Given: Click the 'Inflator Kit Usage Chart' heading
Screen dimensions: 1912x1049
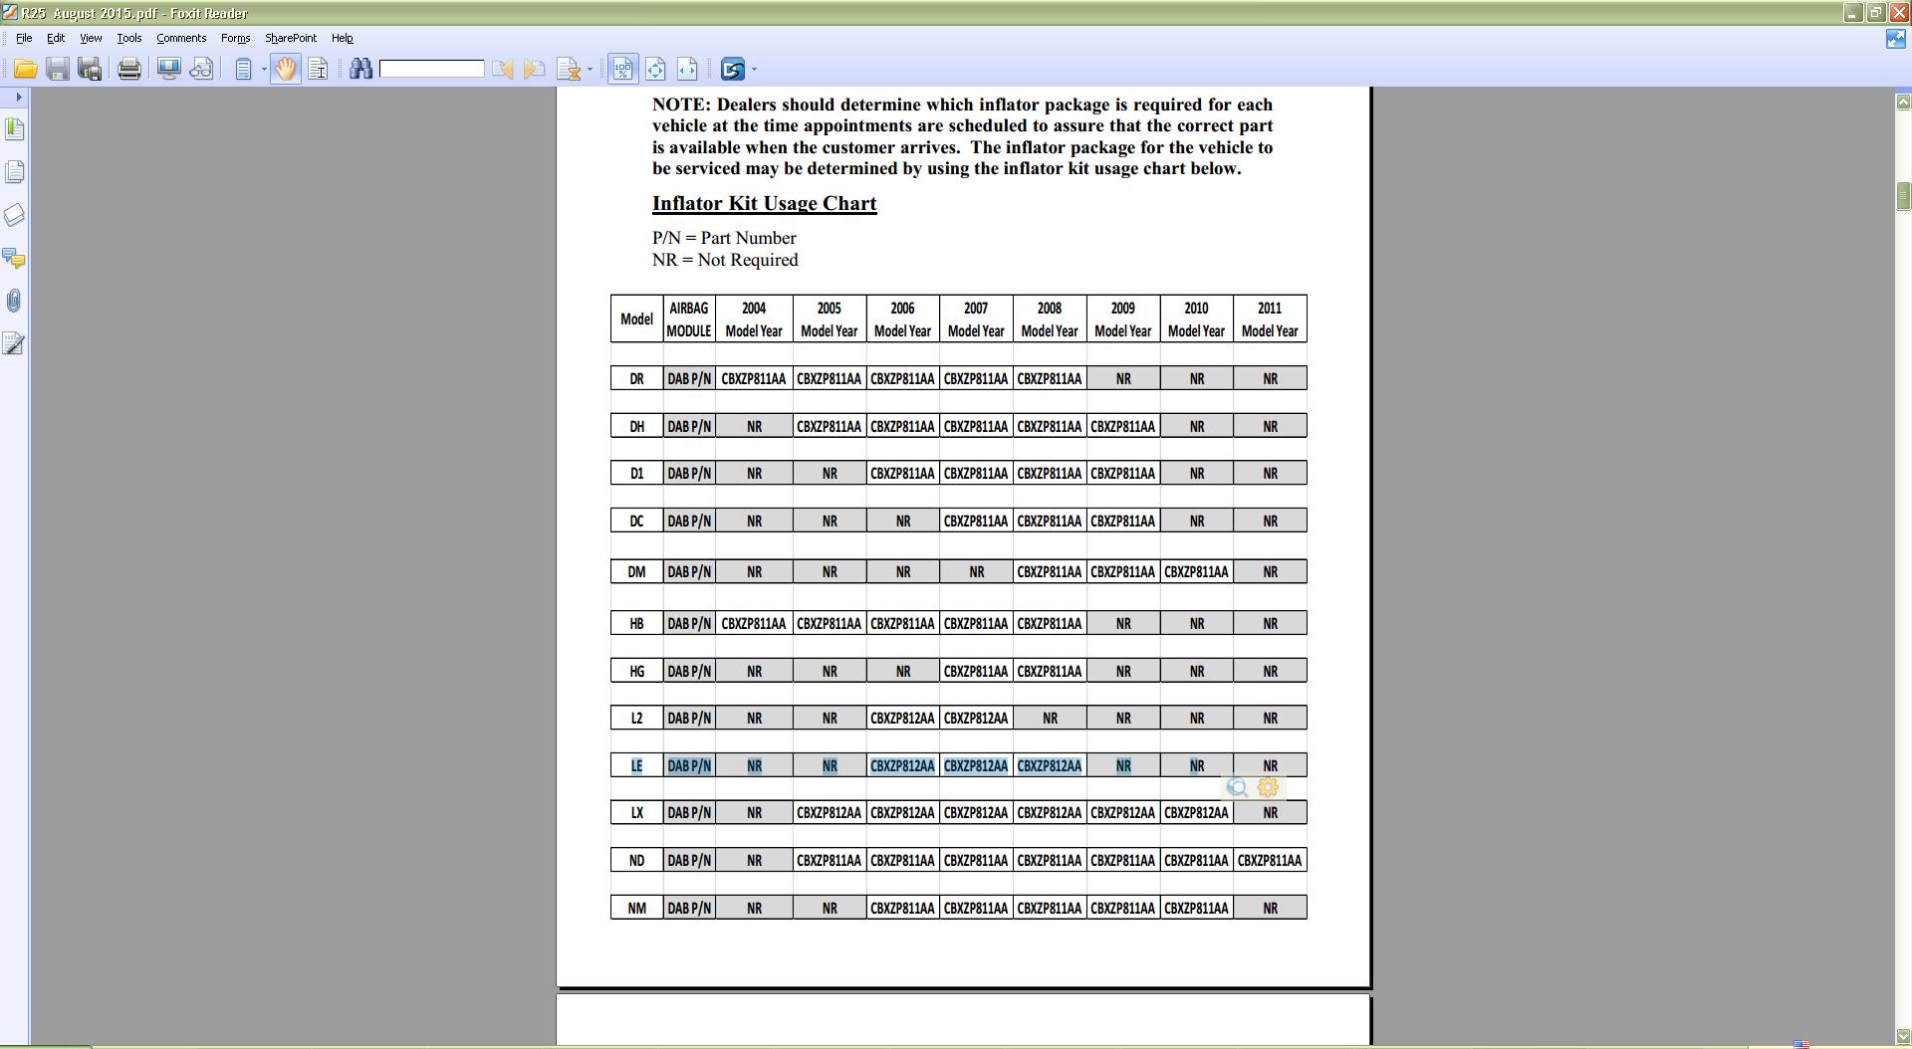Looking at the screenshot, I should point(764,203).
